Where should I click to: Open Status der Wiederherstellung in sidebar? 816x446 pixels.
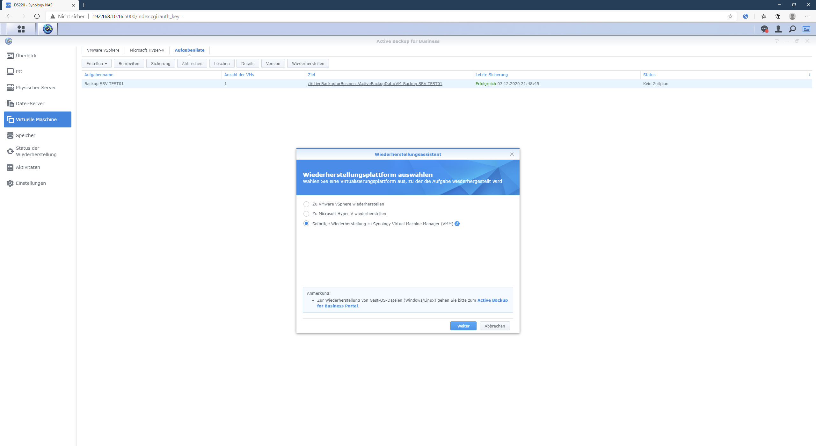point(36,151)
